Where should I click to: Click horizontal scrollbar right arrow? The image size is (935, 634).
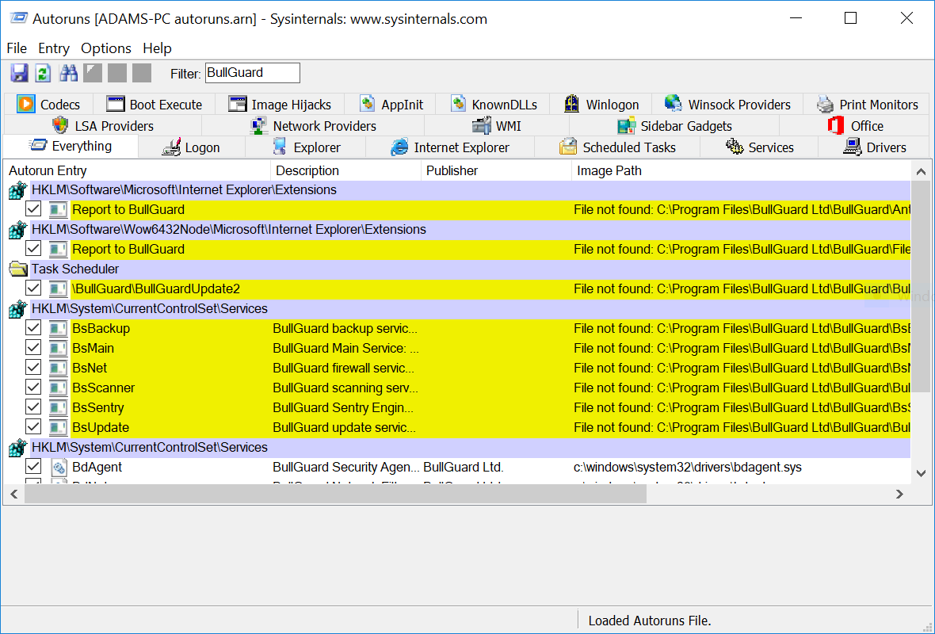pyautogui.click(x=900, y=494)
